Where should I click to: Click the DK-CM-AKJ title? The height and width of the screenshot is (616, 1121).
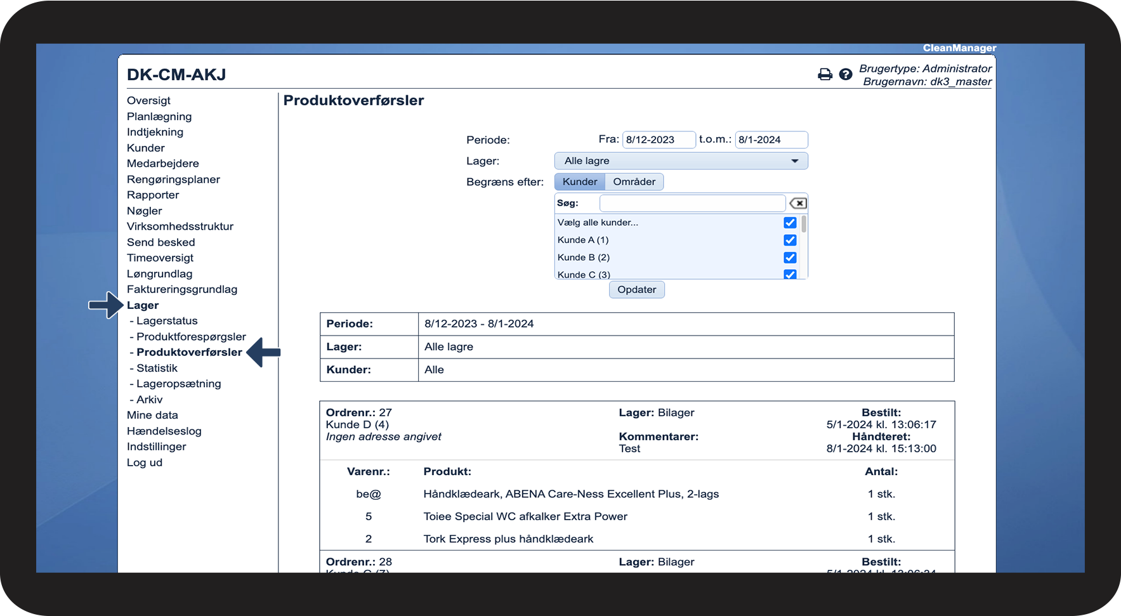(x=176, y=75)
